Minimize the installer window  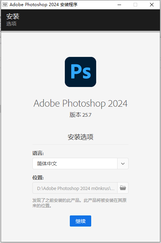[x=119, y=5]
